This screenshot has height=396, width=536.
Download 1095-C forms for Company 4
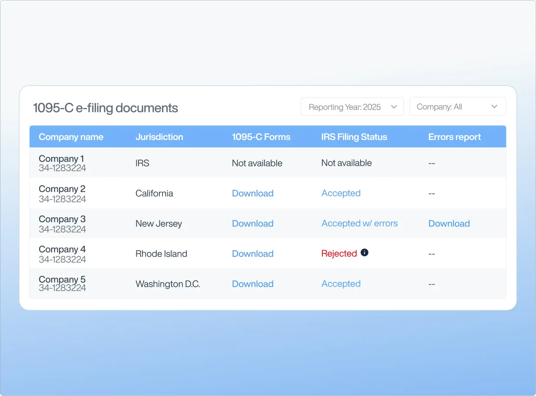click(253, 254)
